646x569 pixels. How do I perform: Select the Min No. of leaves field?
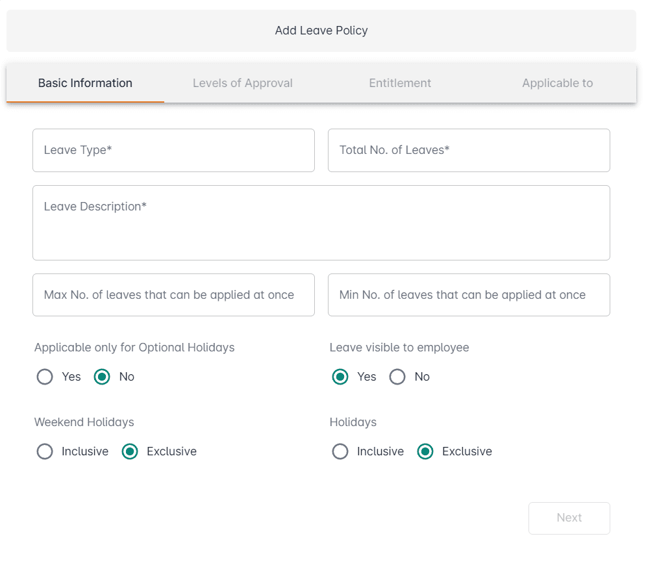pyautogui.click(x=469, y=295)
